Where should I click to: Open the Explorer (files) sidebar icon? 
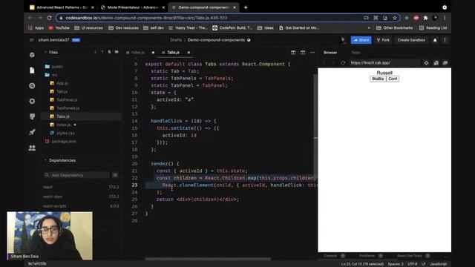click(x=32, y=70)
